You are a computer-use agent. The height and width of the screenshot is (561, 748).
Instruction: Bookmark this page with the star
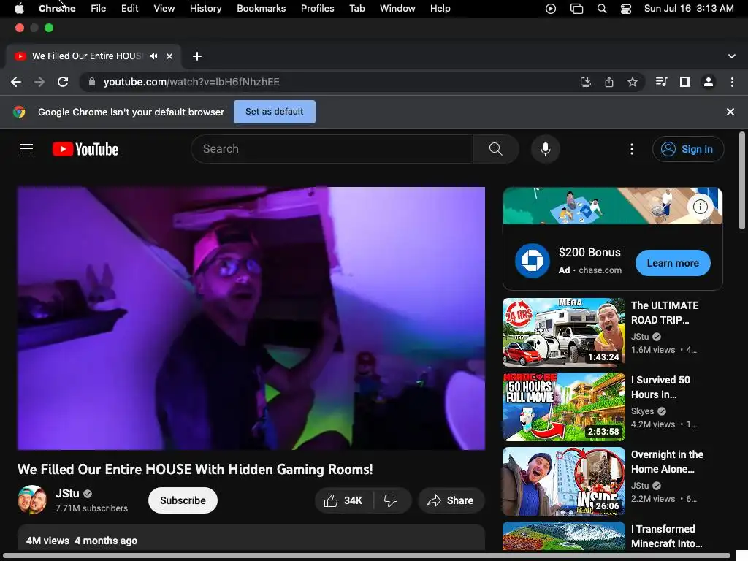point(633,82)
